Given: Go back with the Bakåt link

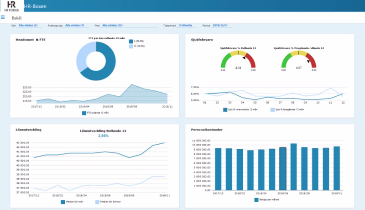Looking at the screenshot, I should click(17, 18).
